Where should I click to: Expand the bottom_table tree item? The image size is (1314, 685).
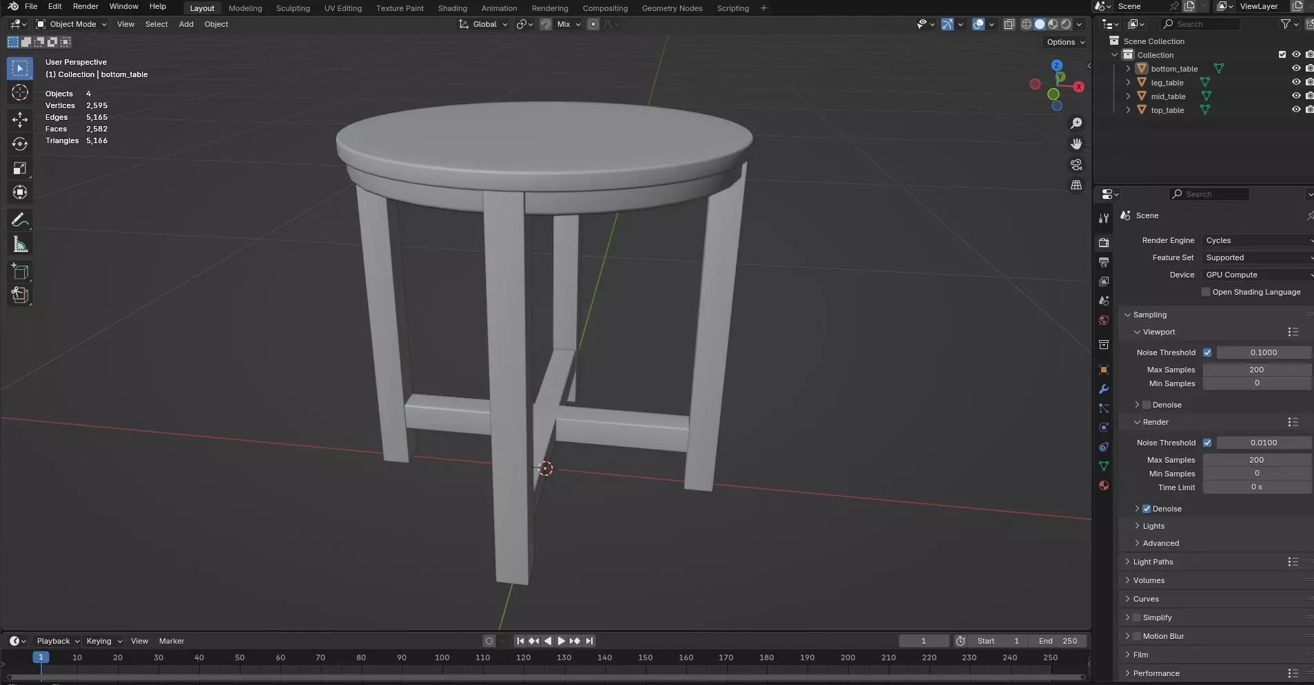pos(1128,69)
